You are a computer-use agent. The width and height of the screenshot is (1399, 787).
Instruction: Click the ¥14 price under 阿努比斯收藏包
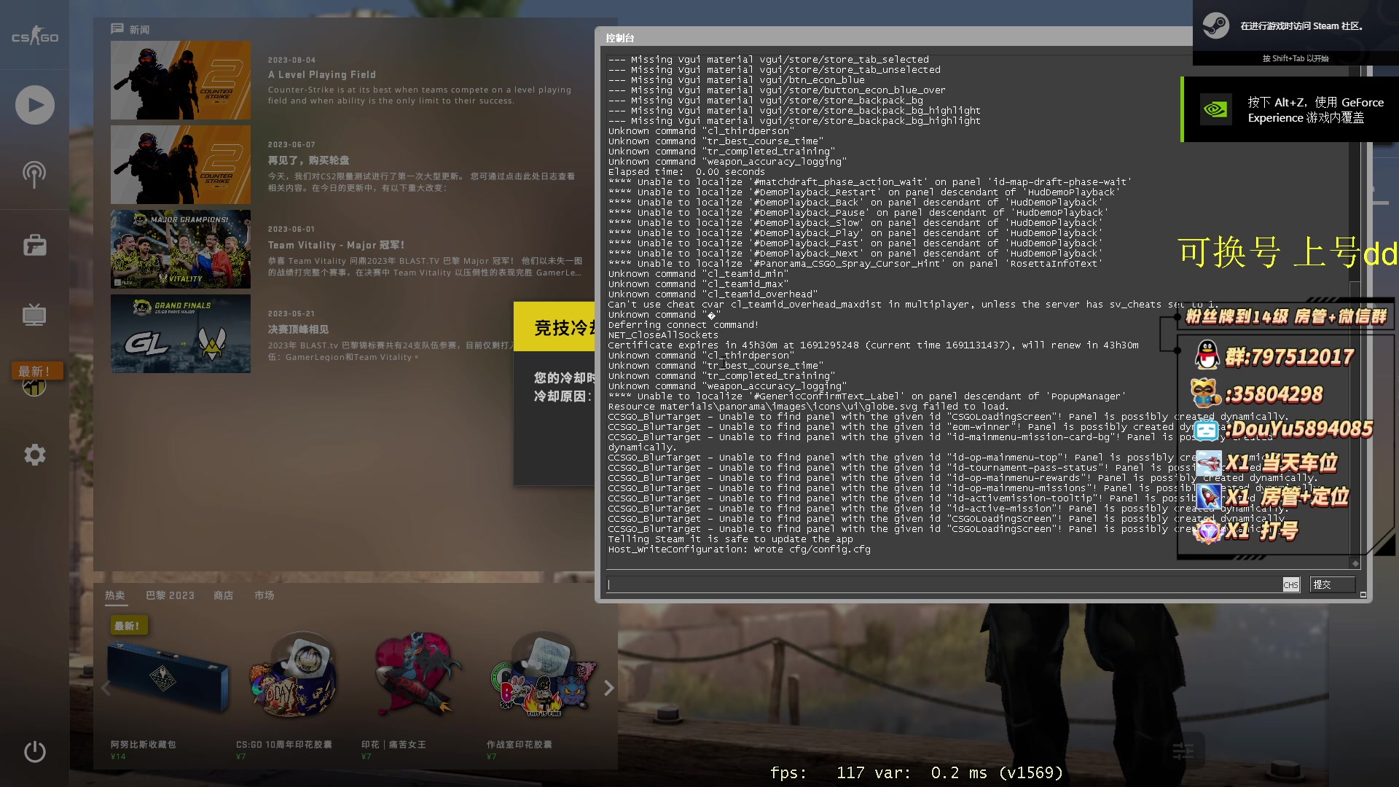pos(118,756)
